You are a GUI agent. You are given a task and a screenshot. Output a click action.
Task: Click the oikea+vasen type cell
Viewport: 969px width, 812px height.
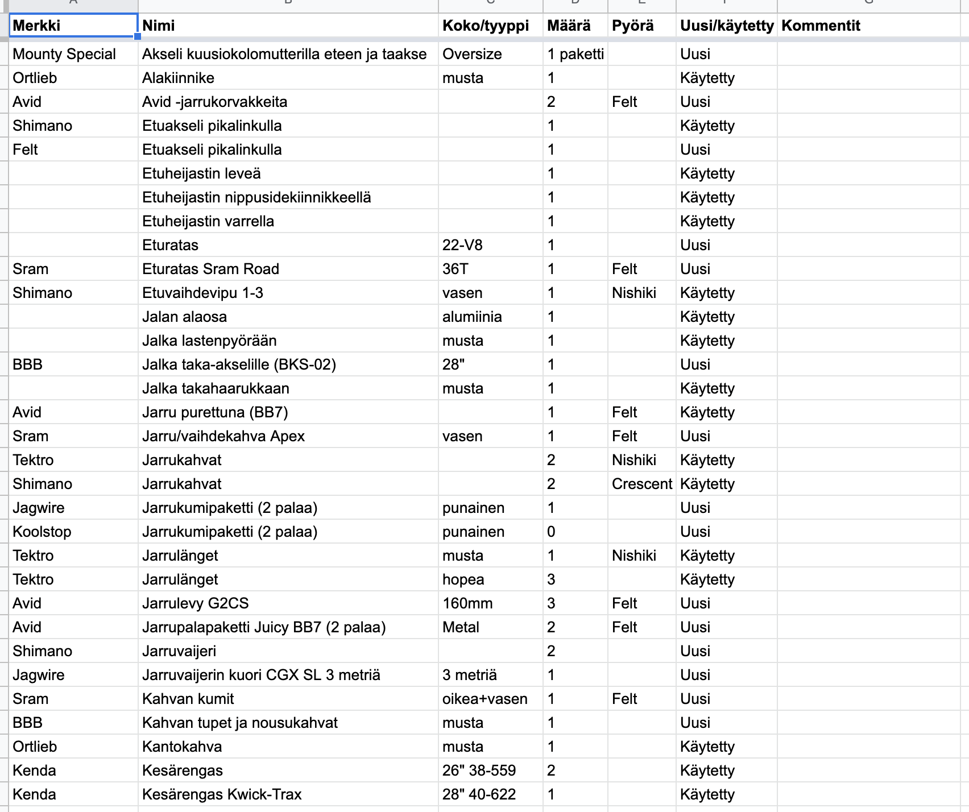click(x=491, y=699)
